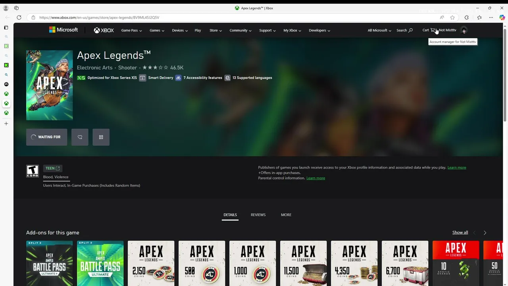Open the Apex Legends cover art image
This screenshot has height=286, width=508.
(x=49, y=85)
